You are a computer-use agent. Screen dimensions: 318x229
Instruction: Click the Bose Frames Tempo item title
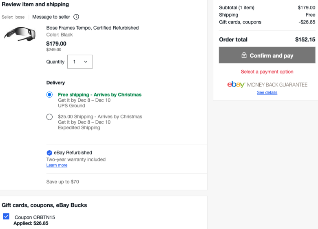tap(93, 28)
